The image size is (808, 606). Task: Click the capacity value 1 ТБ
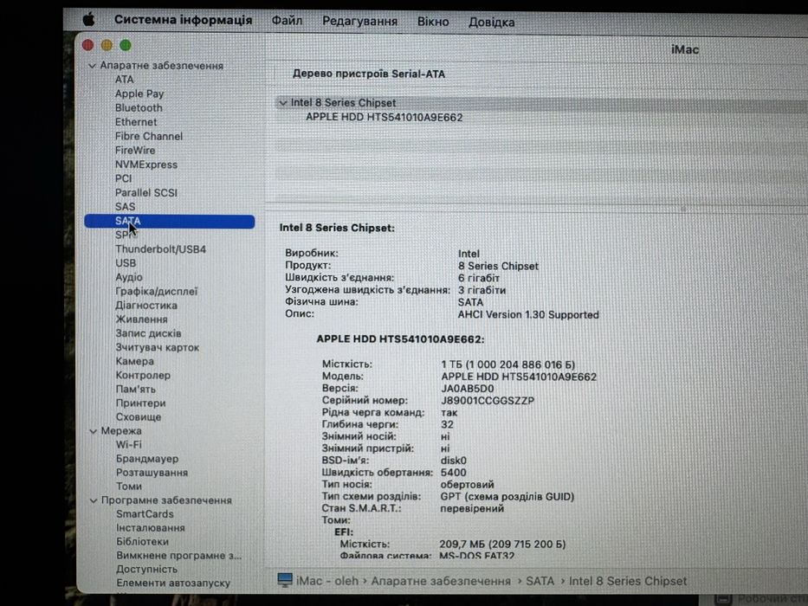point(508,364)
